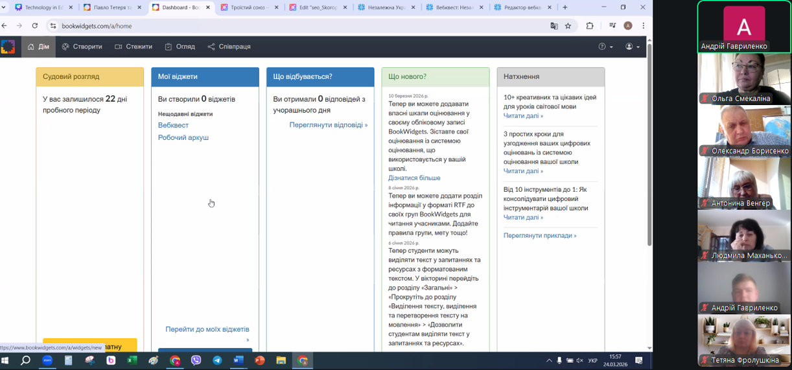
Task: Reload the page with the refresh icon
Action: coord(34,26)
